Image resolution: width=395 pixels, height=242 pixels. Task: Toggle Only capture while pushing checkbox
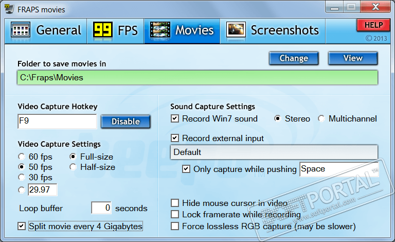pos(186,169)
